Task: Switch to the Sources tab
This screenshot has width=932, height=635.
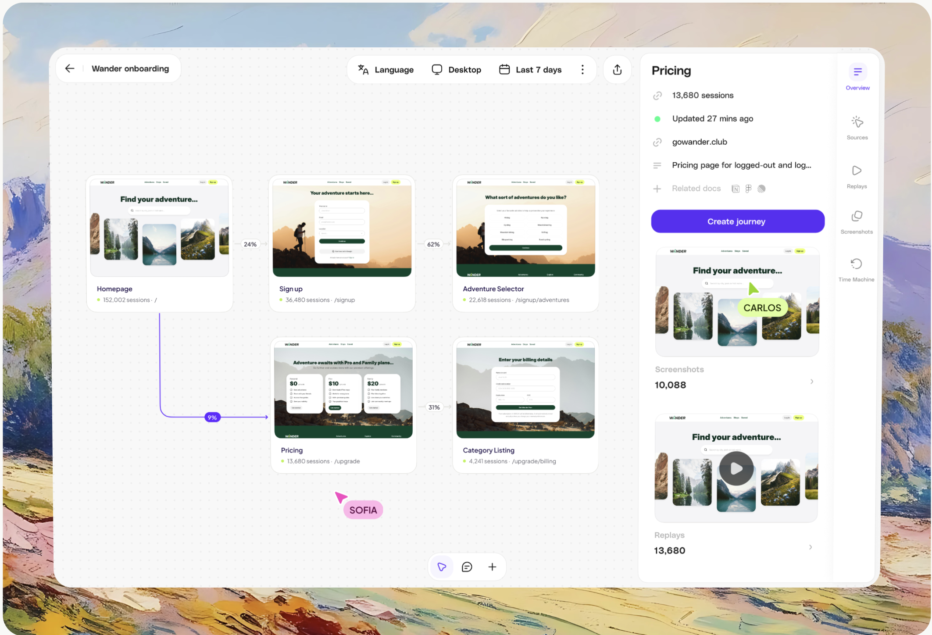Action: (857, 127)
